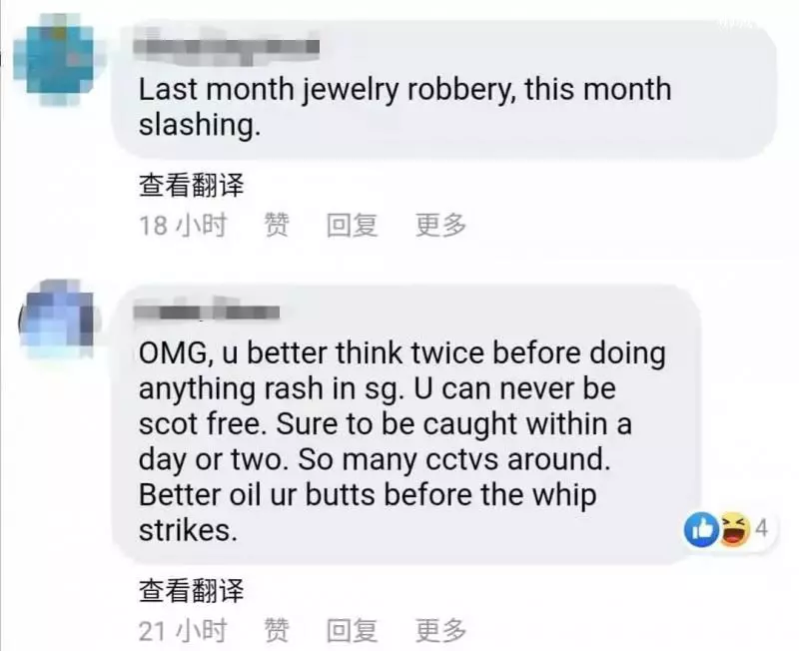Click the laughing haha reaction emoji
The height and width of the screenshot is (651, 799).
coord(734,530)
